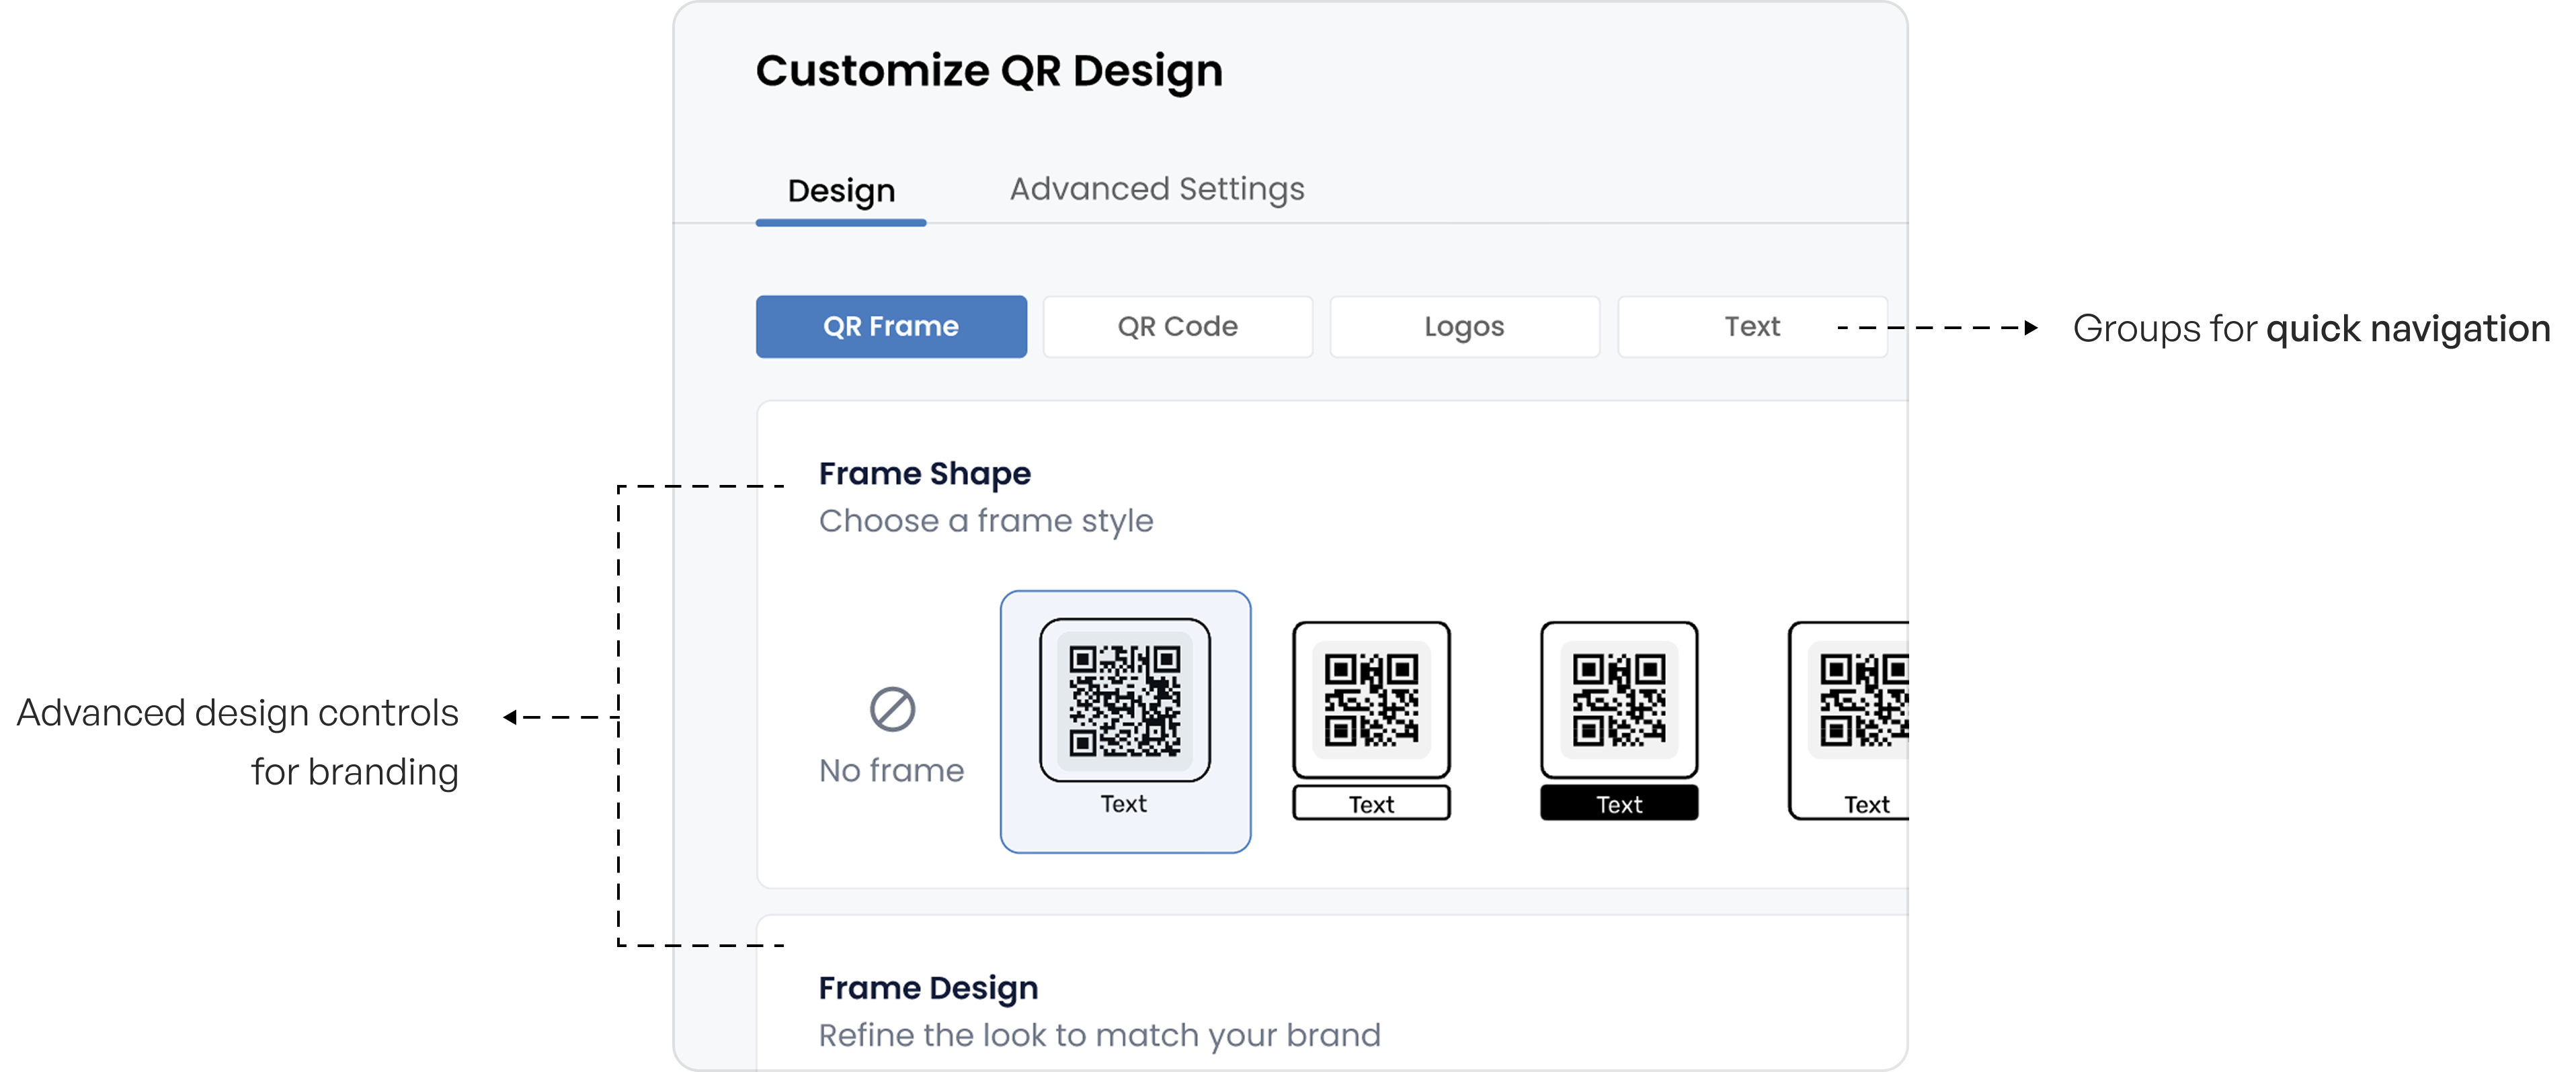Click the 'Choose a frame style' subtitle

986,521
